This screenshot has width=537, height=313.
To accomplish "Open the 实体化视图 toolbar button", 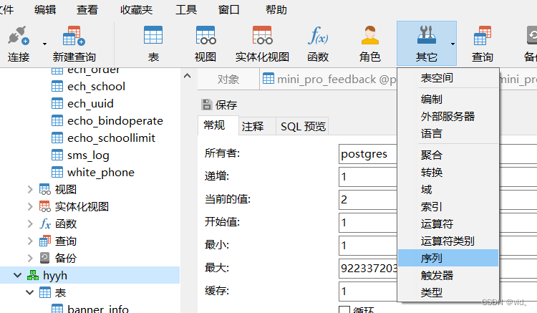I will 262,44.
